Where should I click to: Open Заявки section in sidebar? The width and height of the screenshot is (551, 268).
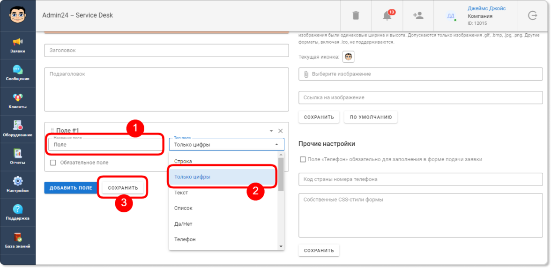[x=18, y=45]
